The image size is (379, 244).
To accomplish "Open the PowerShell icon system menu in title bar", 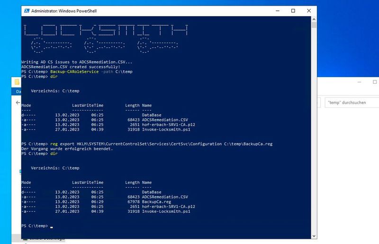I will 27,11.
